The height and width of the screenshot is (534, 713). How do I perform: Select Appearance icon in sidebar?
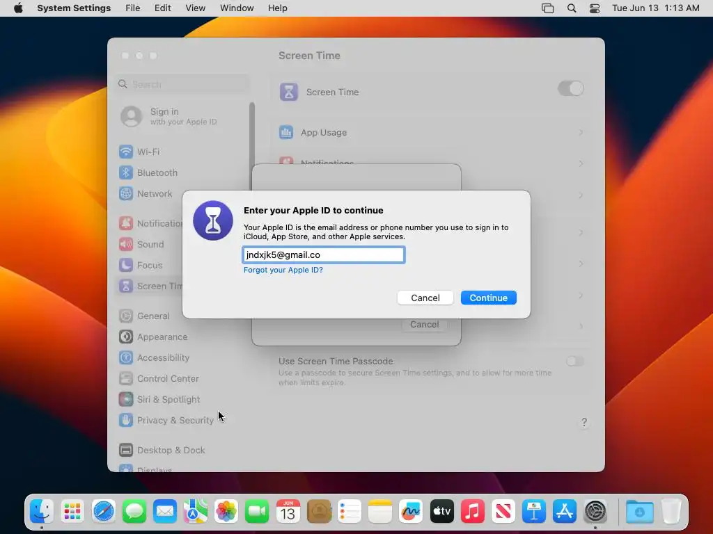coord(126,337)
